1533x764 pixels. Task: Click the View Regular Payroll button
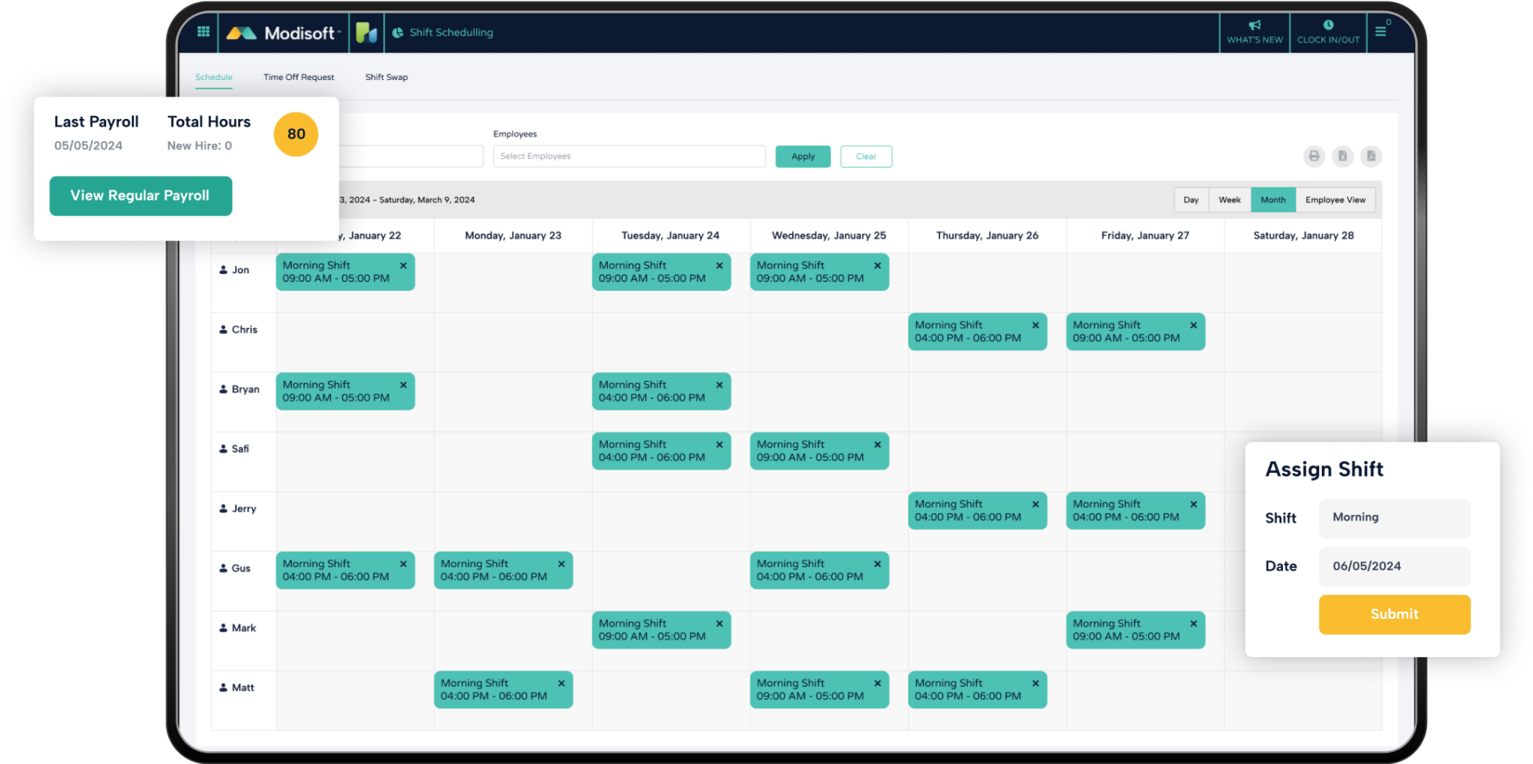pyautogui.click(x=141, y=196)
